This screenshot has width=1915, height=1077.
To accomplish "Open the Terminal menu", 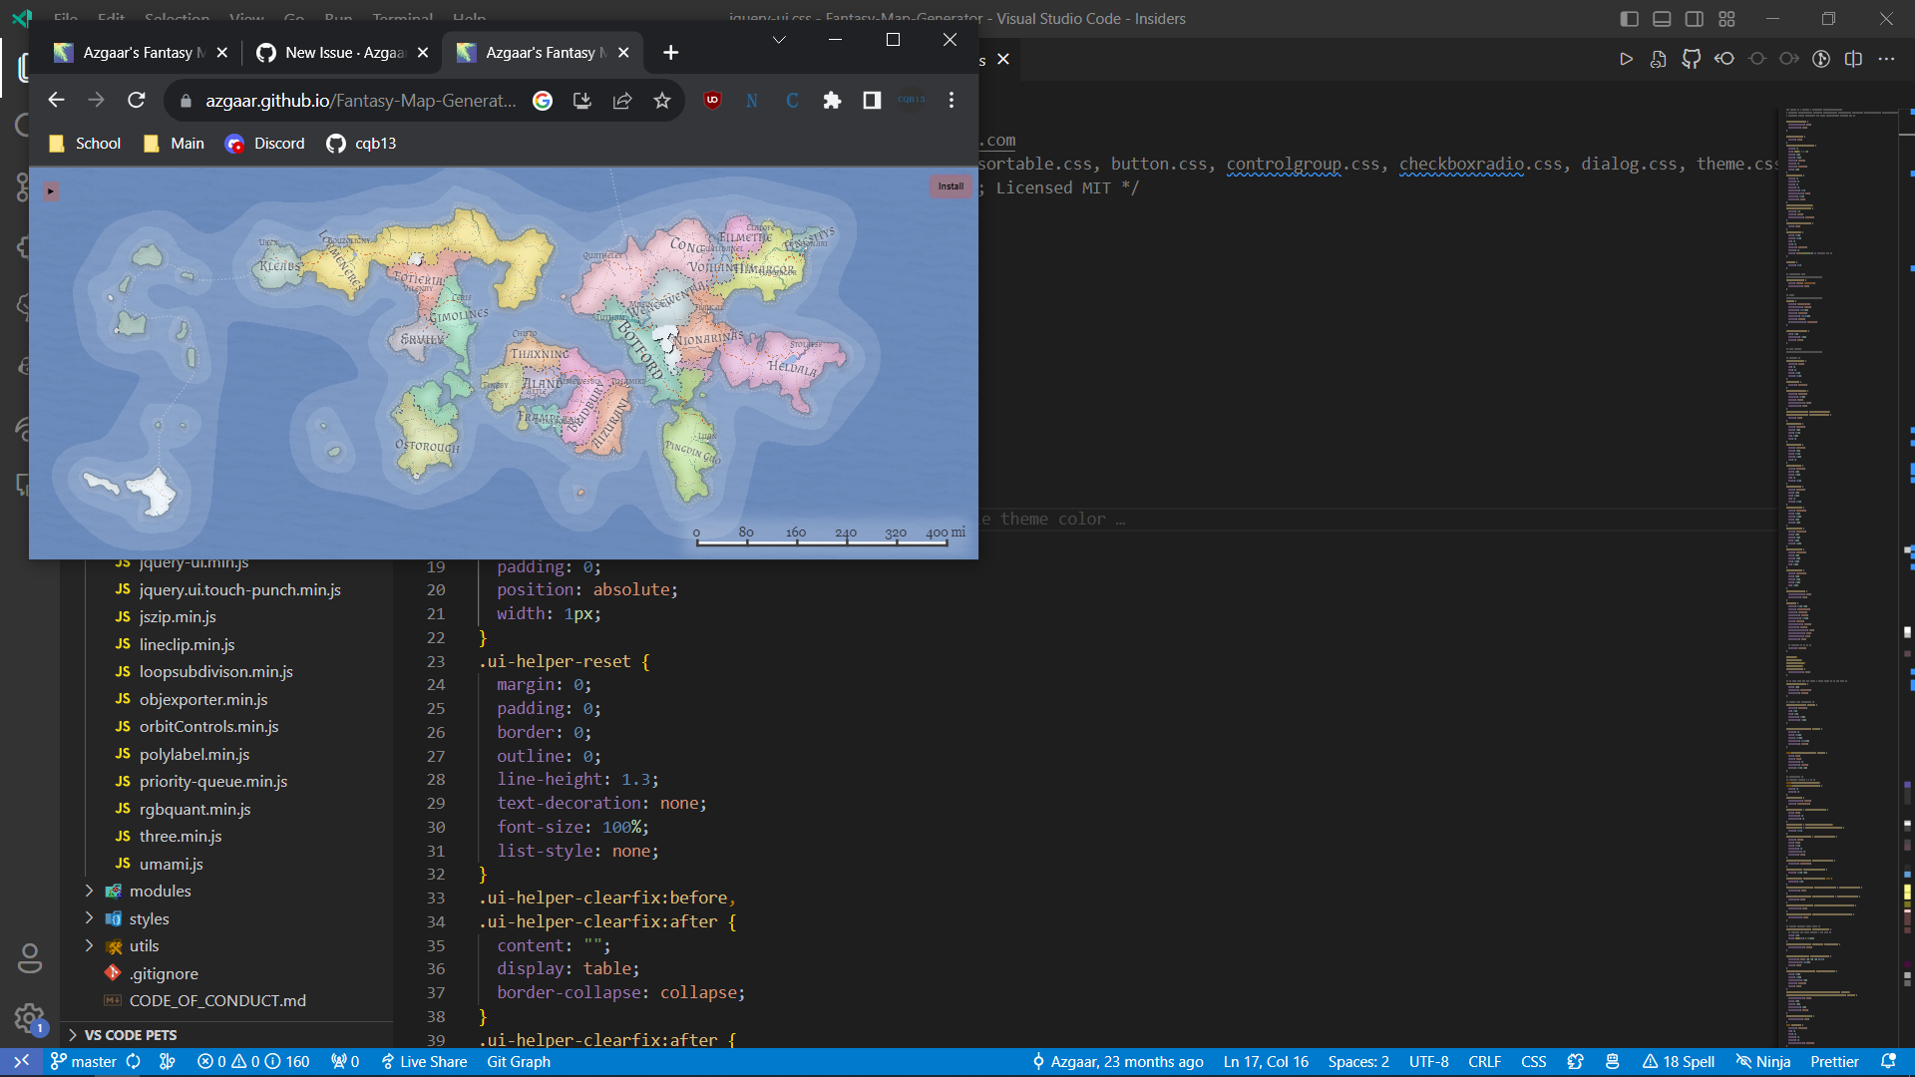I will tap(403, 18).
